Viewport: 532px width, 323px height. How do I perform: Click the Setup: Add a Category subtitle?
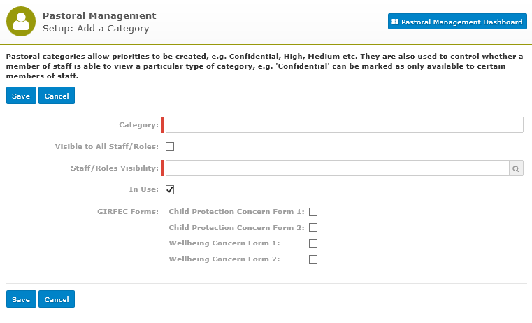pos(96,29)
